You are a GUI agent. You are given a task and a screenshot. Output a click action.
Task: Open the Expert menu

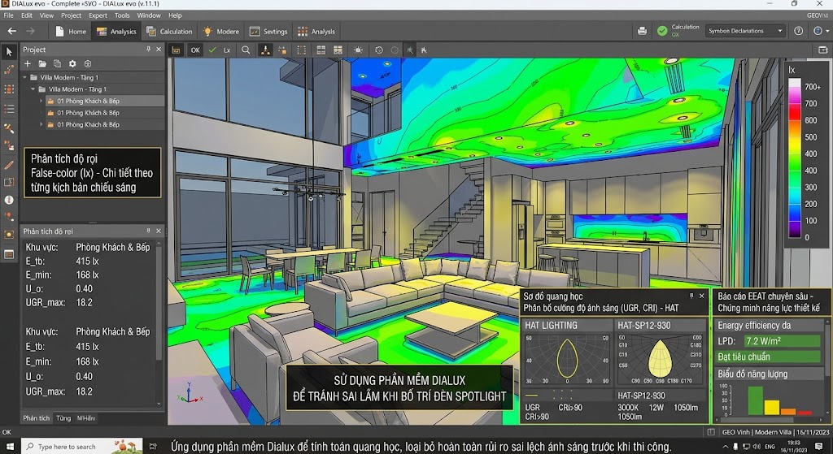(98, 15)
